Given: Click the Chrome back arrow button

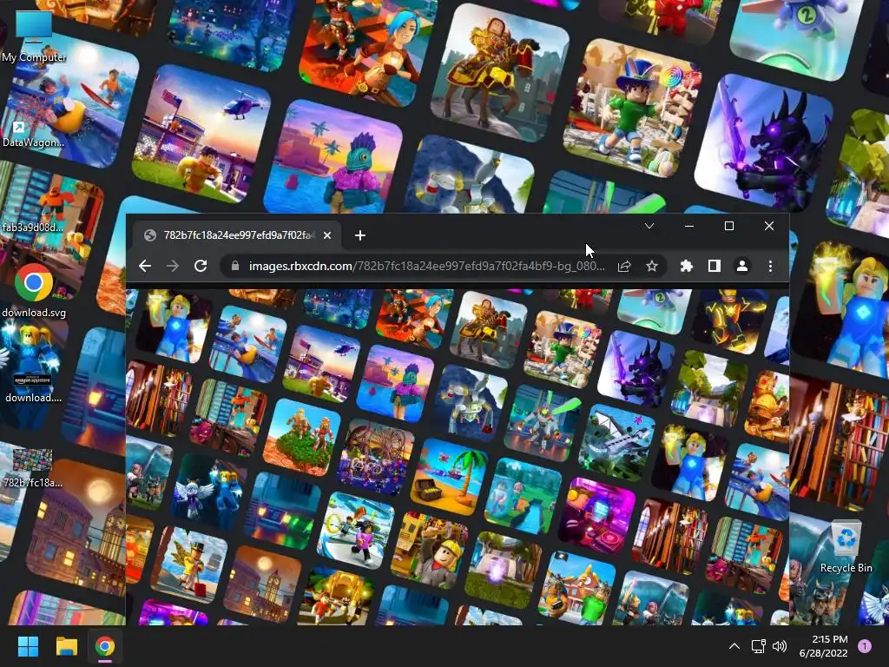Looking at the screenshot, I should click(x=145, y=266).
